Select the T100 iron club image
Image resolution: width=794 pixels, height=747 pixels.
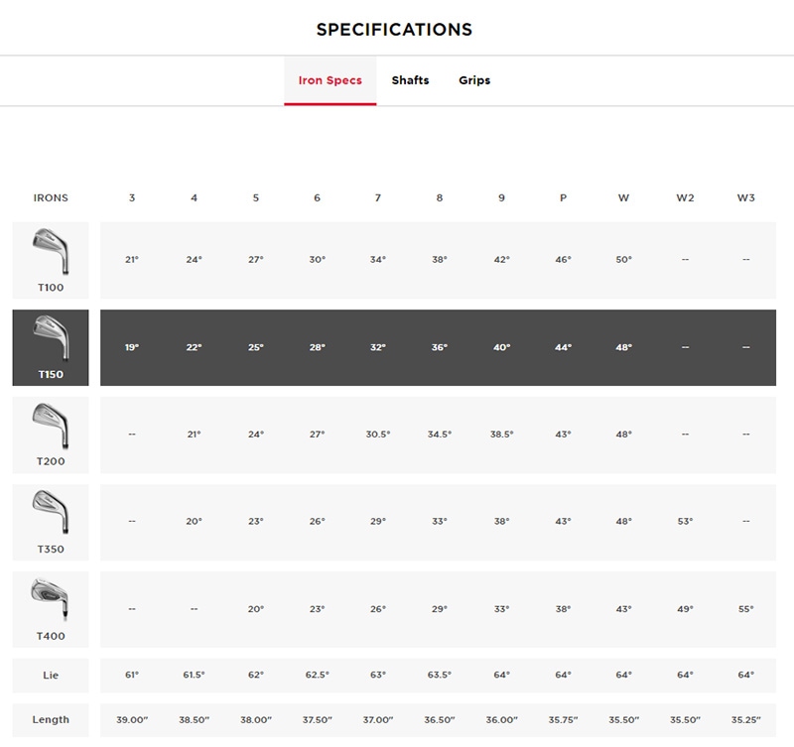(x=50, y=252)
